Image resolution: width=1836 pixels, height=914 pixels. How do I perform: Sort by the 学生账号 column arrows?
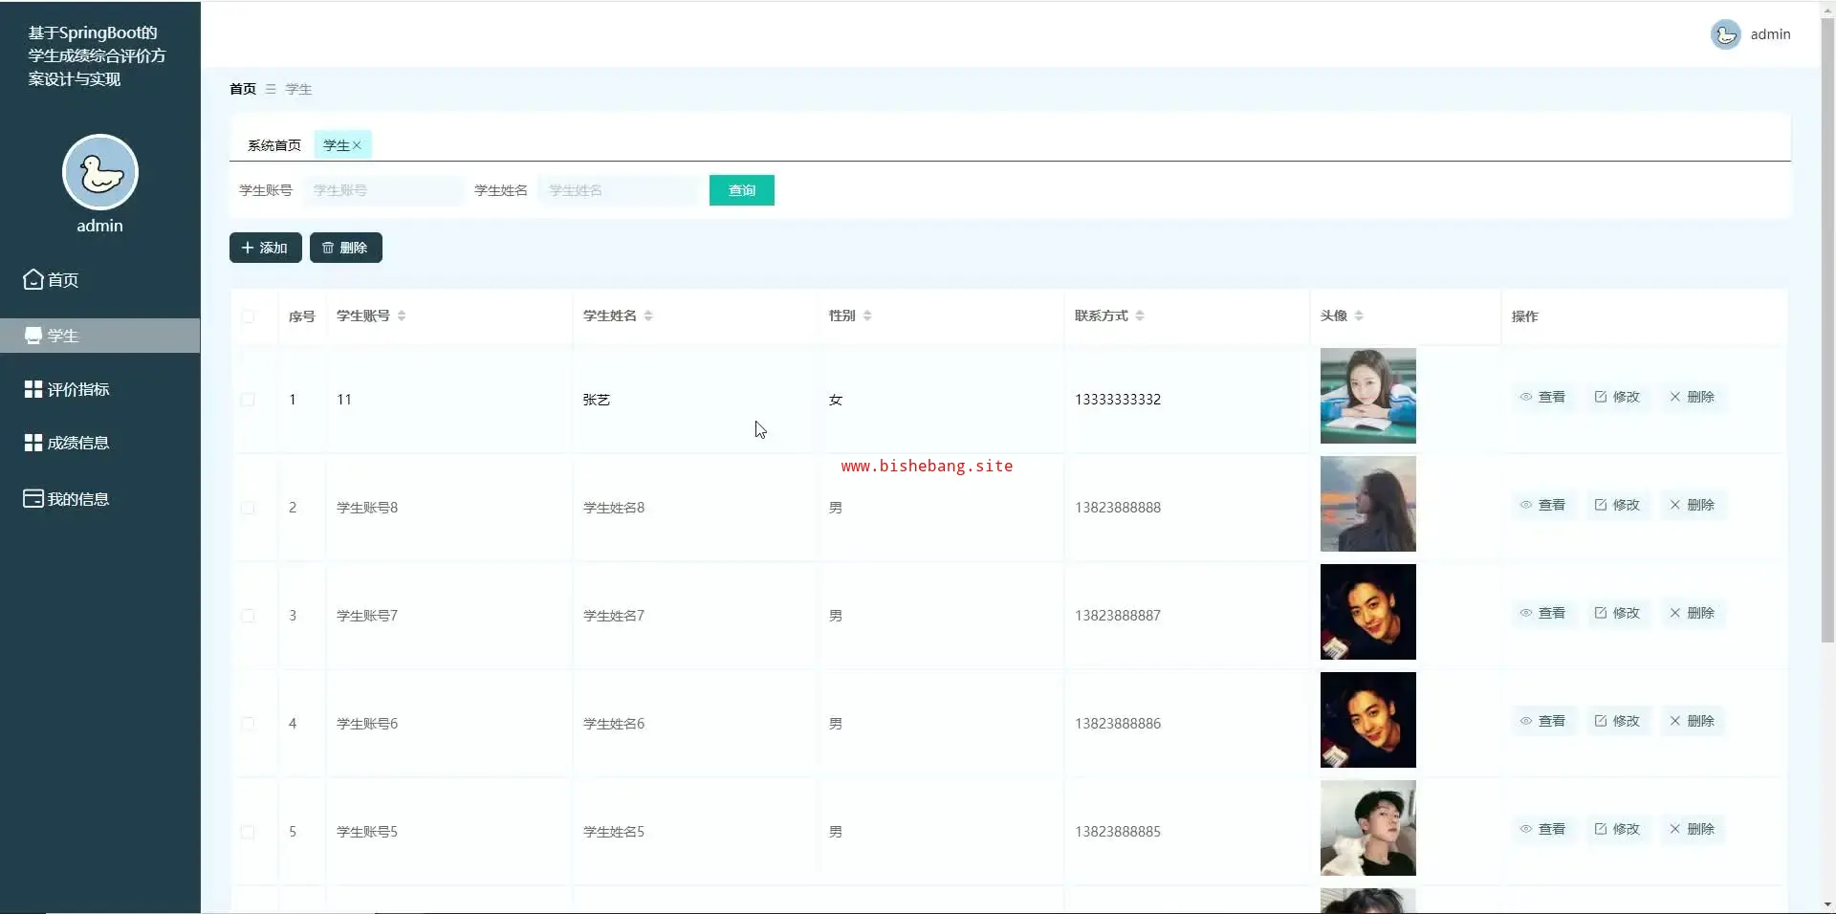point(402,316)
